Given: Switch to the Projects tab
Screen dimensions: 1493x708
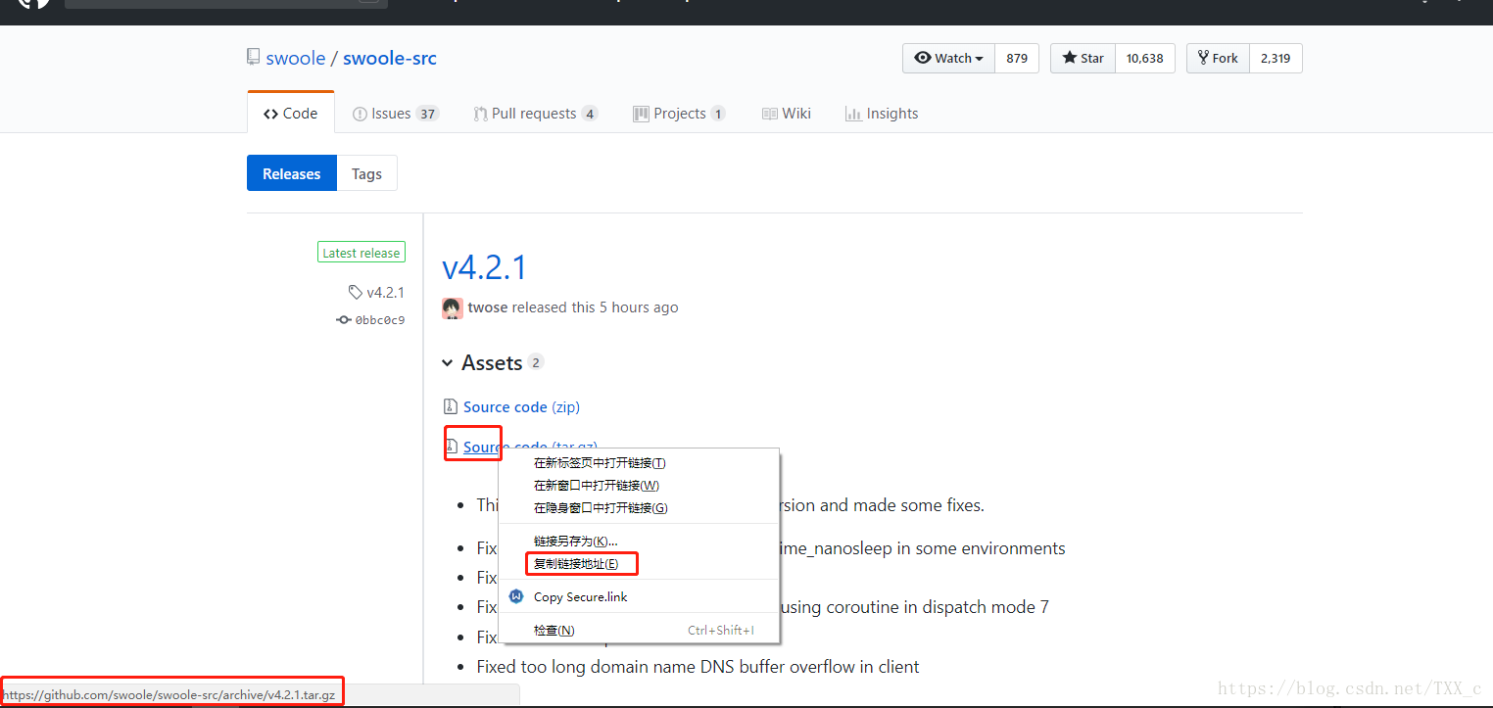Looking at the screenshot, I should click(679, 114).
